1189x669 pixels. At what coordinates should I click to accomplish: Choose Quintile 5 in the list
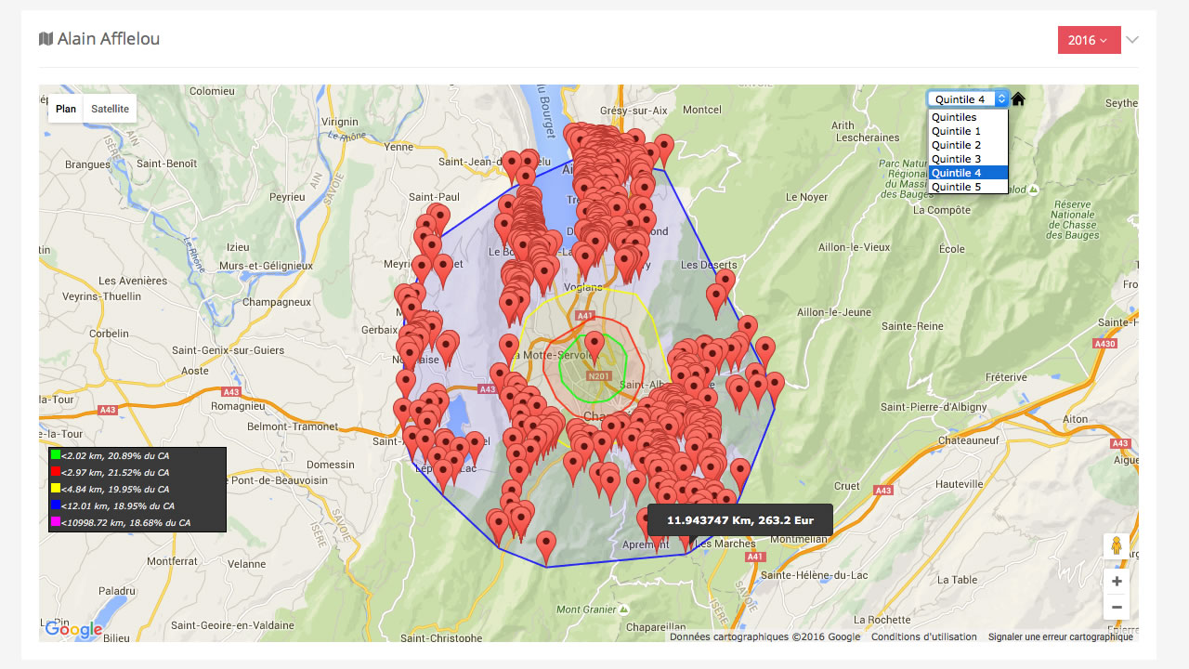(x=968, y=187)
